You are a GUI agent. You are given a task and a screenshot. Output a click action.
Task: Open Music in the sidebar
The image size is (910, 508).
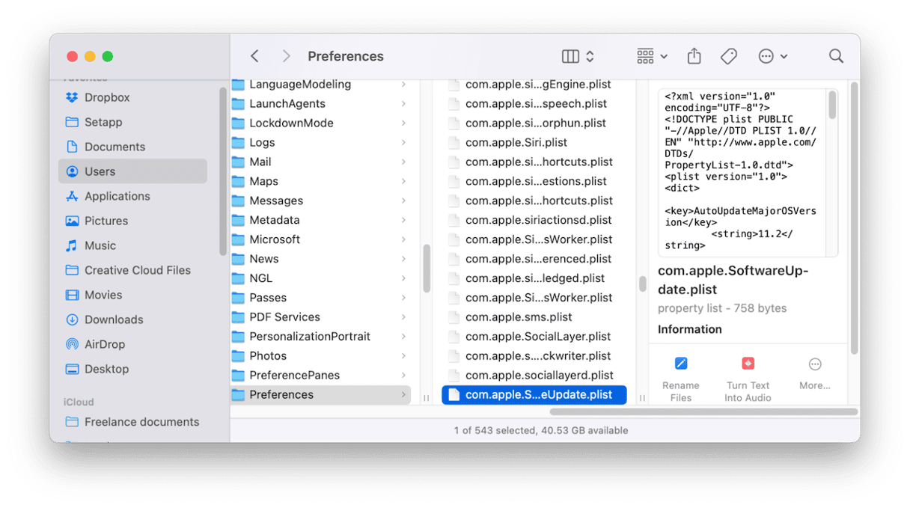[132, 245]
